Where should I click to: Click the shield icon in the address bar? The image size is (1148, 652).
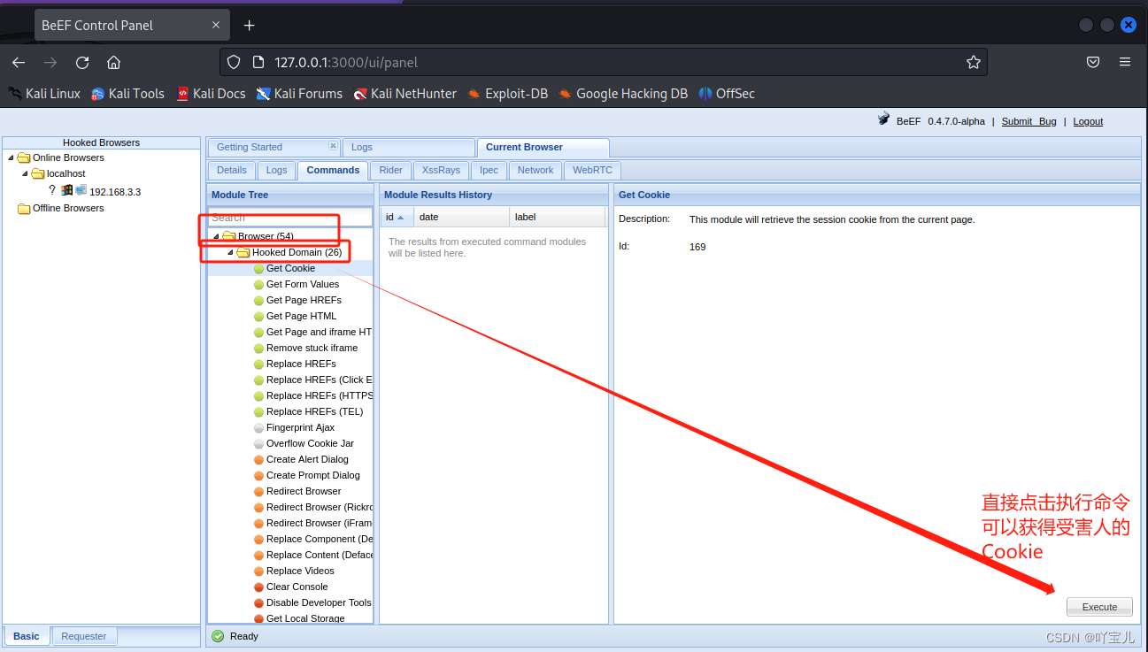pos(232,62)
